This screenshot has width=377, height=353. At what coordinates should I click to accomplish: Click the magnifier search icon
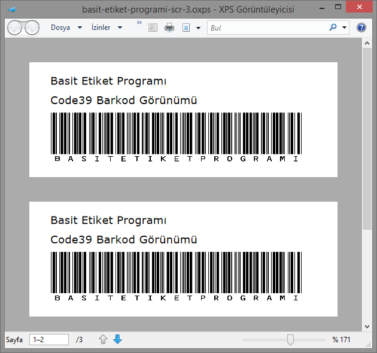point(333,28)
